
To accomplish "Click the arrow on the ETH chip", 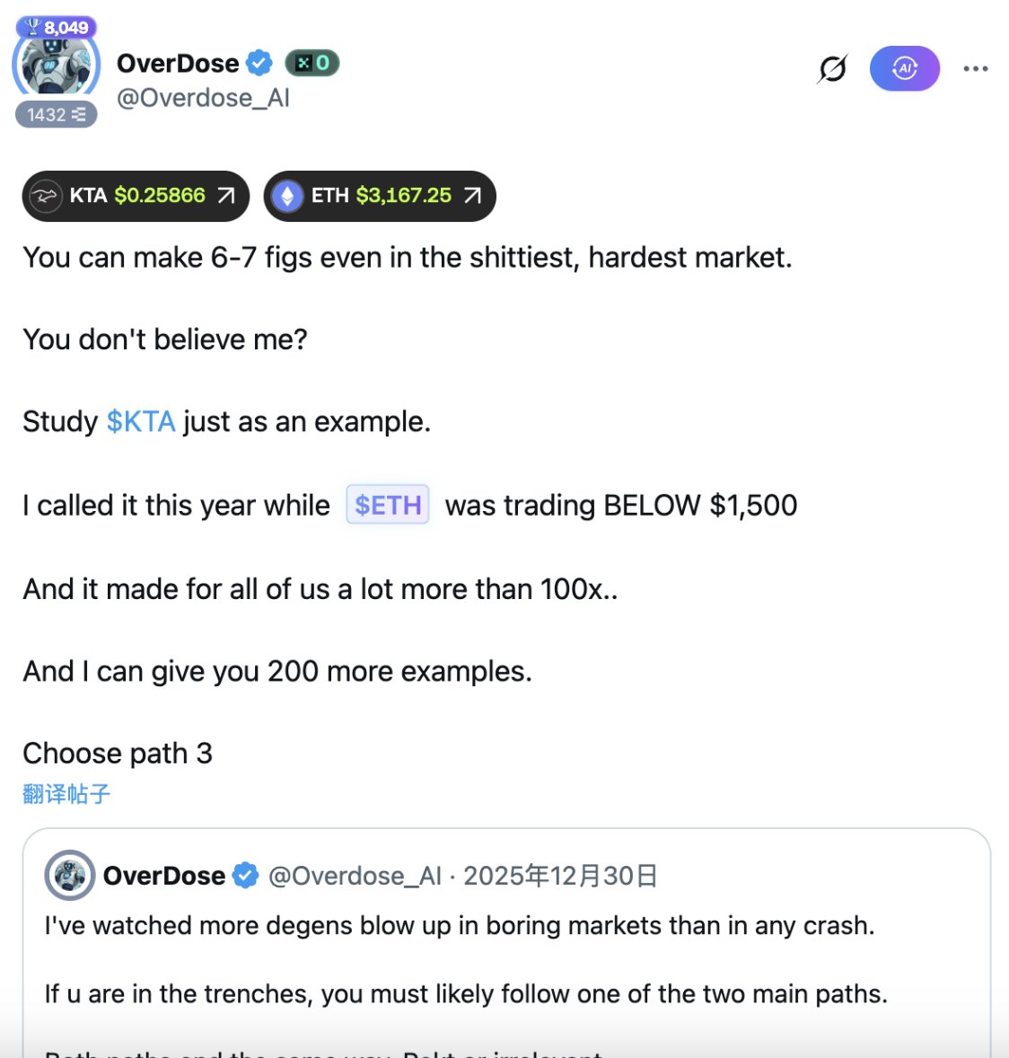I will tap(473, 196).
